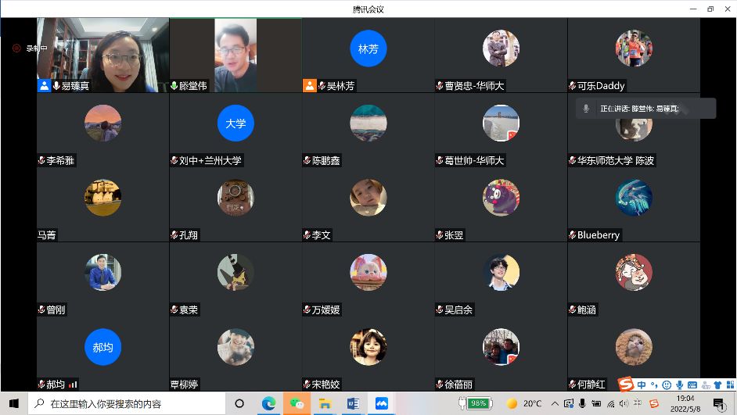This screenshot has height=415, width=737.
Task: Open Tencent Meeting from the taskbar
Action: pos(382,403)
